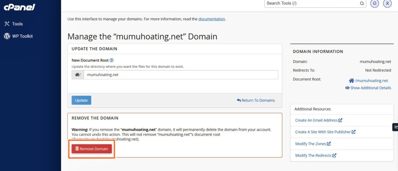Click the home icon beside document root field

(x=78, y=75)
